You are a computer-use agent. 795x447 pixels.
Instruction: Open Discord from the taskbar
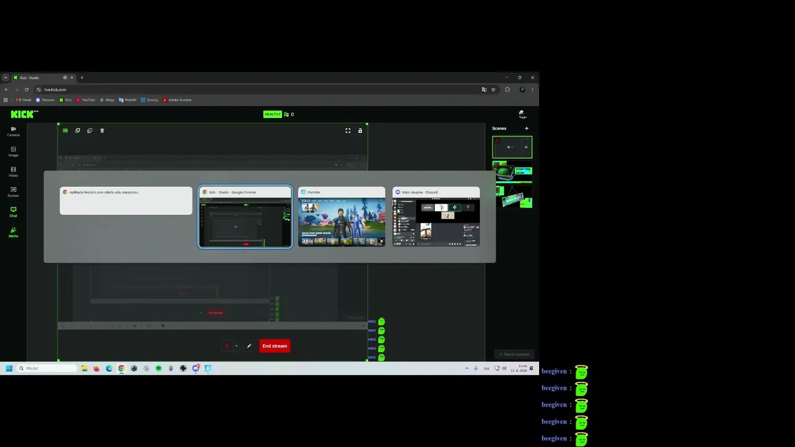click(196, 368)
